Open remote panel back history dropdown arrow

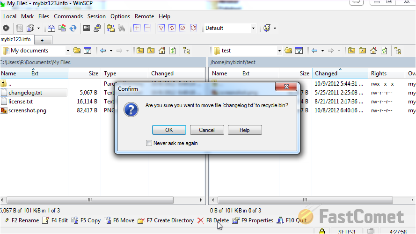[x=322, y=51]
